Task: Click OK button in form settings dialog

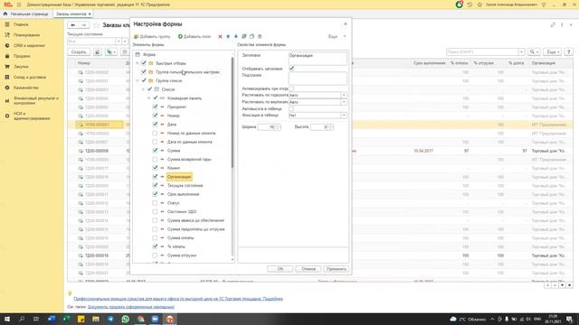Action: (x=280, y=269)
